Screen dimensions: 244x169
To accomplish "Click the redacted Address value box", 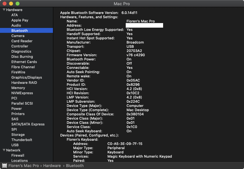I will pos(144,25).
